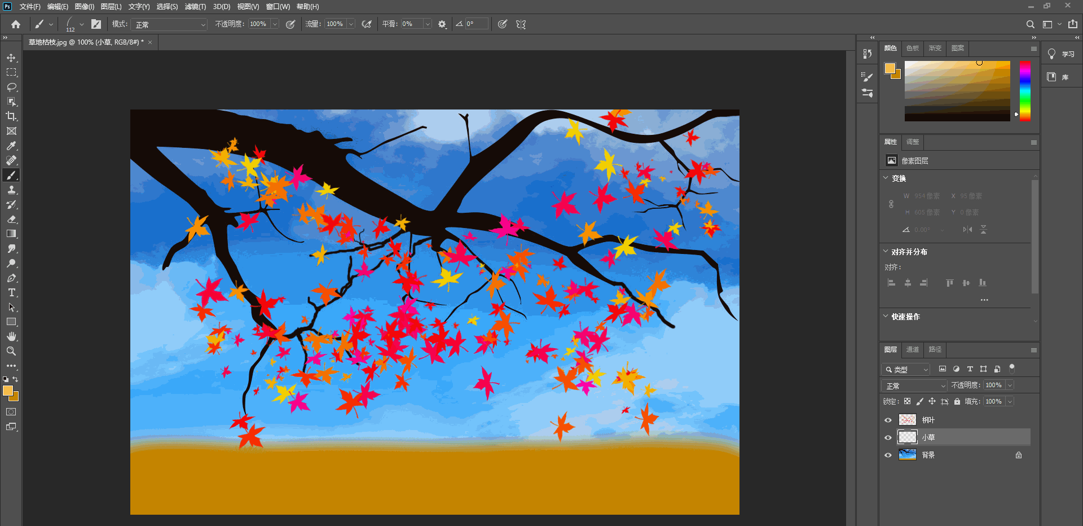Switch to the 调整 tab
Screen dimensions: 1083x526
tap(913, 142)
